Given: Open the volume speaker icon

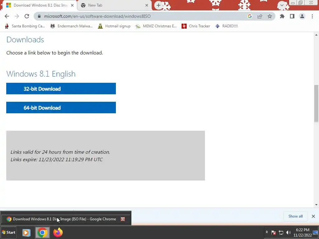Looking at the screenshot, I should 288,232.
